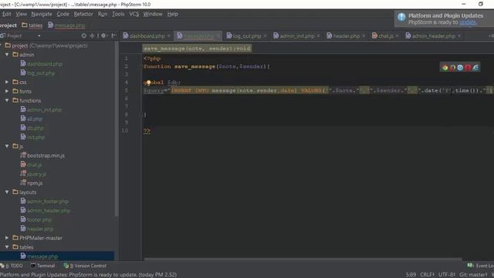Click scroll-from-source target icon in Project panel

[x=84, y=36]
